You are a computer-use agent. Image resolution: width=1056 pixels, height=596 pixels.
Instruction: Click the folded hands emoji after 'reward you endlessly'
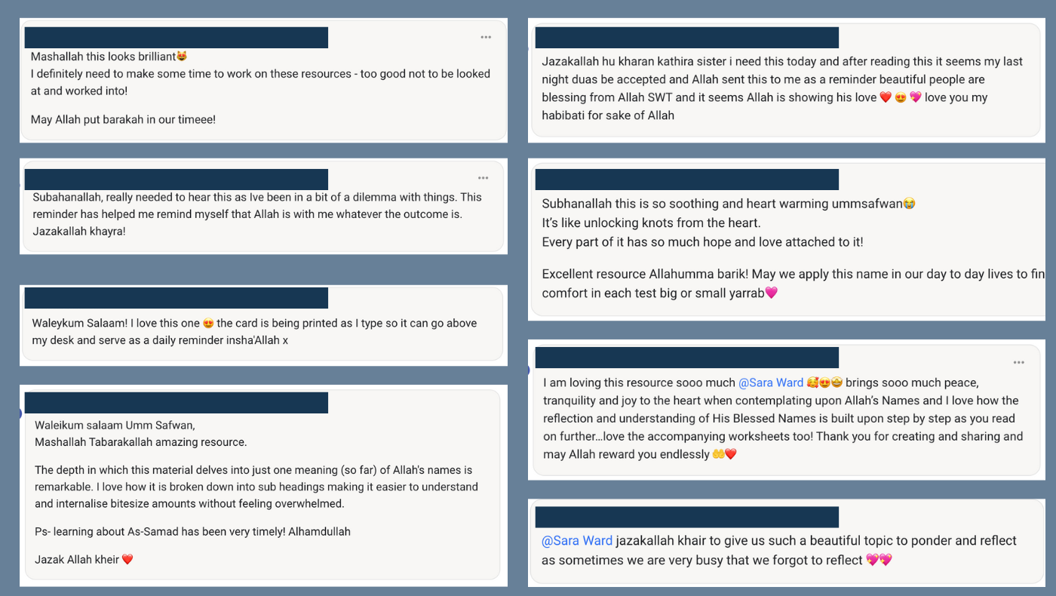tap(718, 455)
